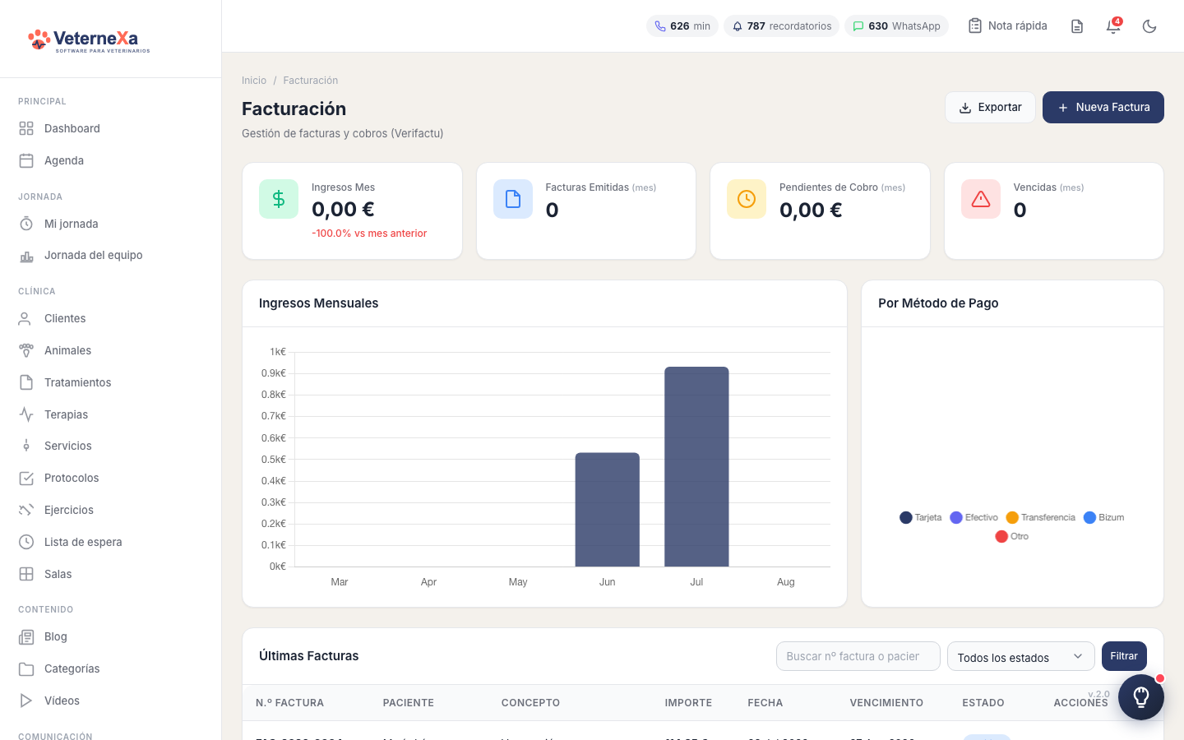Open the 626 min call counter
1184x740 pixels.
pos(682,26)
